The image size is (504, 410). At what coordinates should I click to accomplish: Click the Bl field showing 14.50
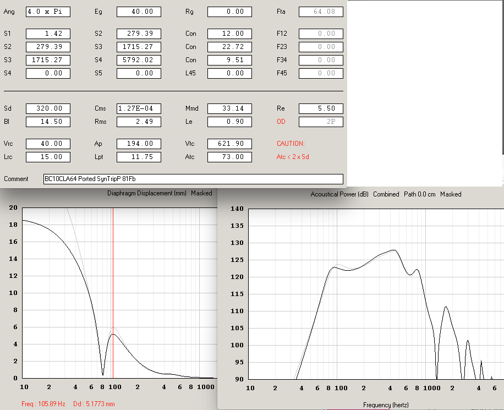(48, 122)
